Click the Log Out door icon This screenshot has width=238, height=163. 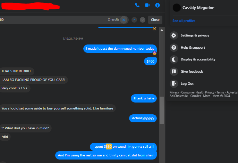tap(174, 84)
